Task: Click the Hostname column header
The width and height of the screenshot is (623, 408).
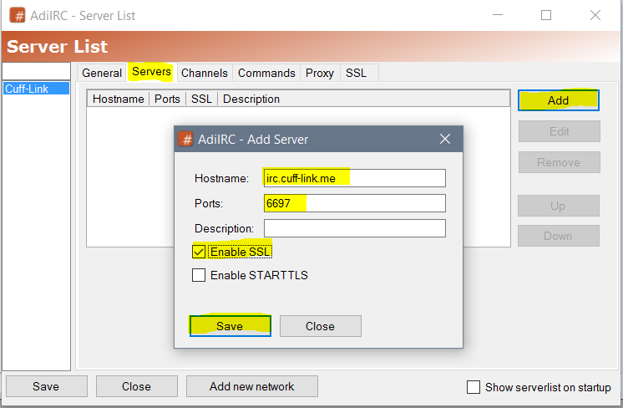Action: (119, 99)
